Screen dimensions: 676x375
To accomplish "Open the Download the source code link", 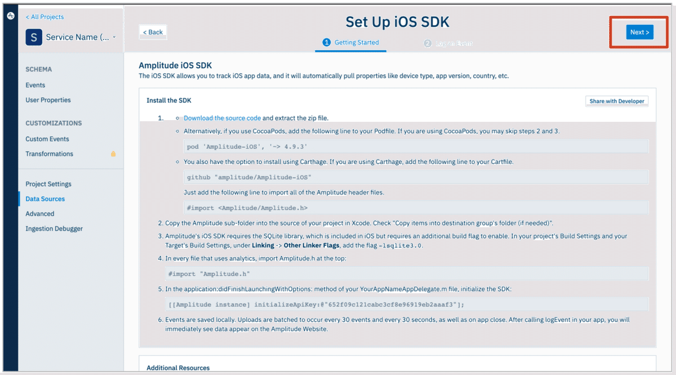I will (x=222, y=118).
